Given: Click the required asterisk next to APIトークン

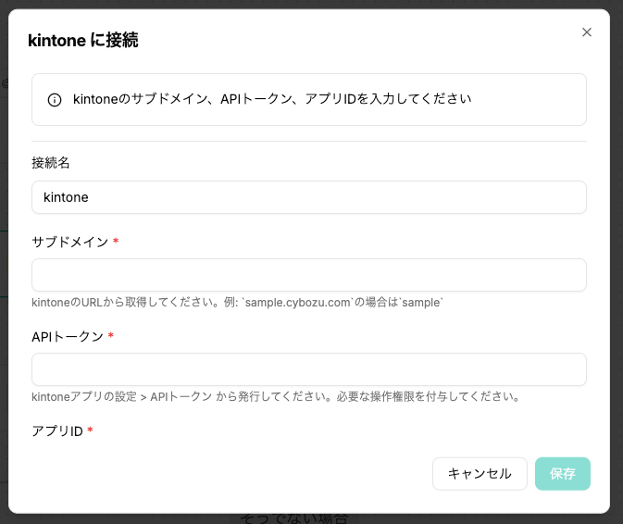Looking at the screenshot, I should click(x=111, y=336).
